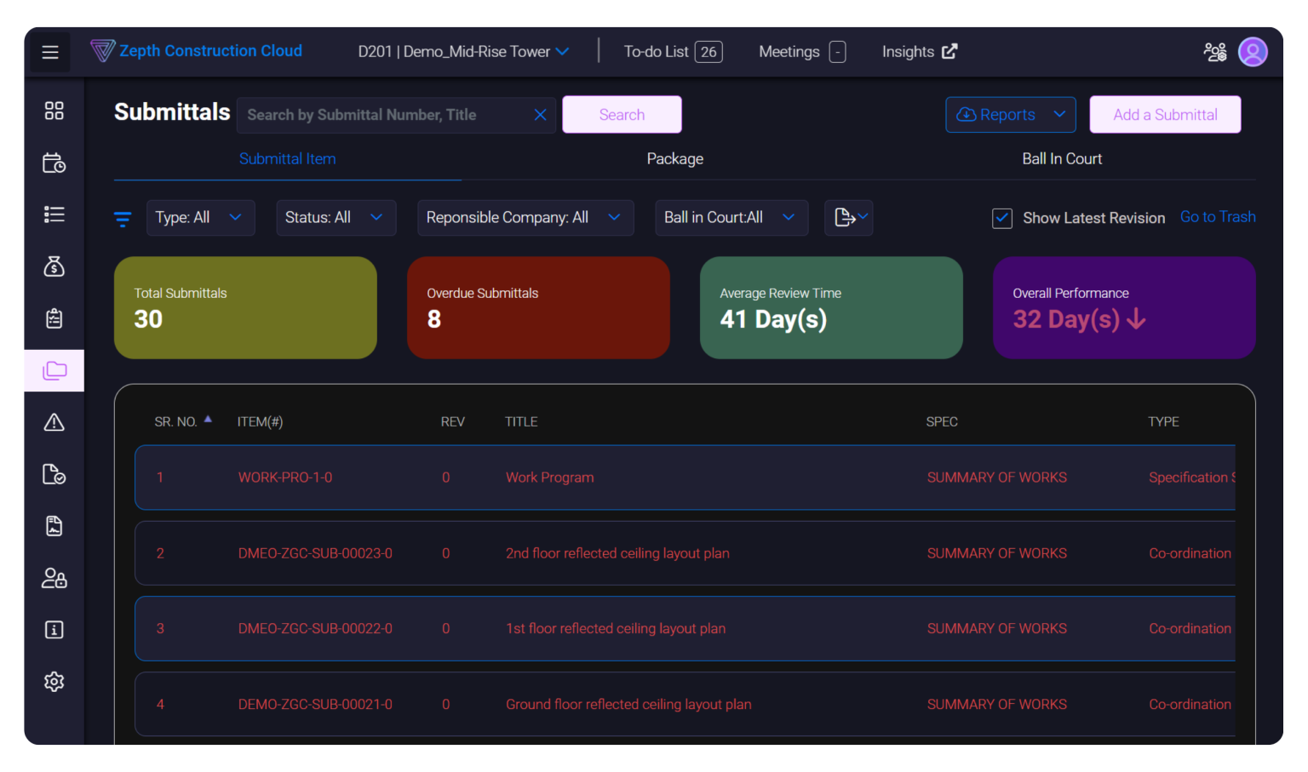Enable Show Latest Revision checkbox

(1001, 218)
